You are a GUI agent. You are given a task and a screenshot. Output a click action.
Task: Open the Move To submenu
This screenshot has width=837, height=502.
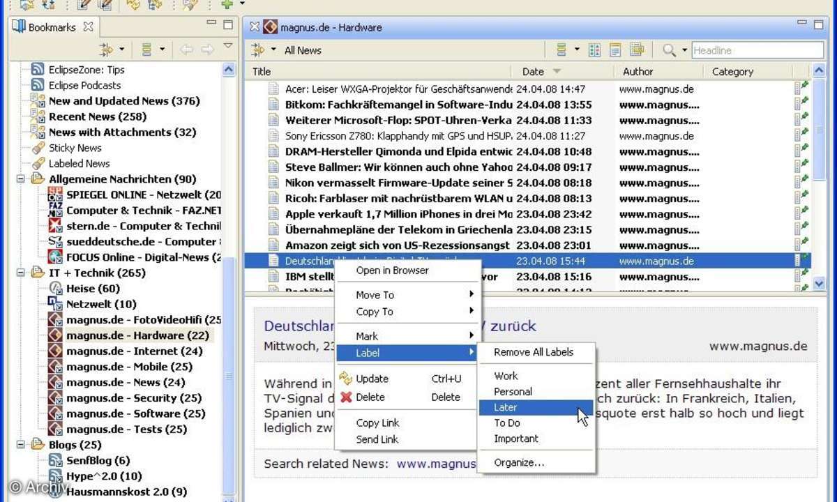point(408,295)
